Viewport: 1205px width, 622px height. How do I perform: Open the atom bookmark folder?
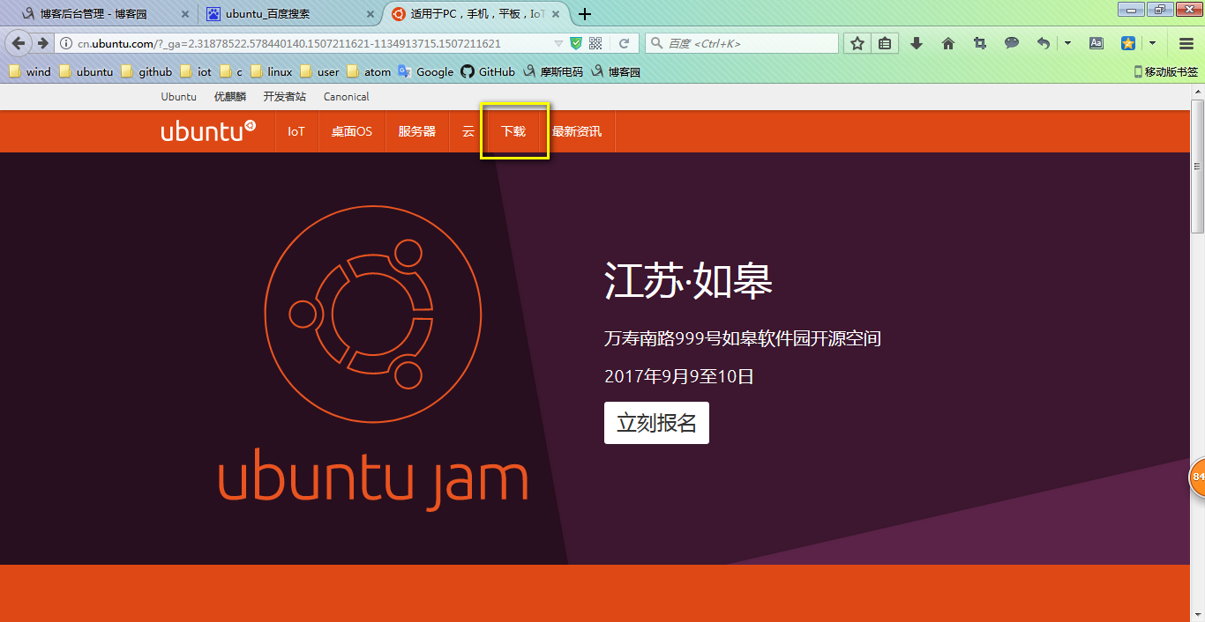pyautogui.click(x=369, y=72)
